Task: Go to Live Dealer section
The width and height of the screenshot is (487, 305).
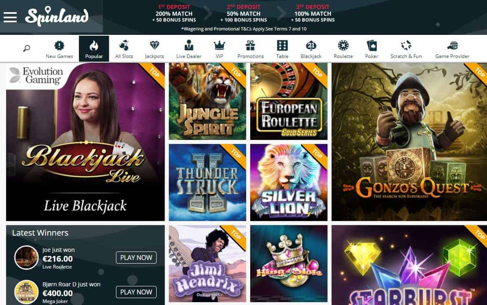Action: 189,49
